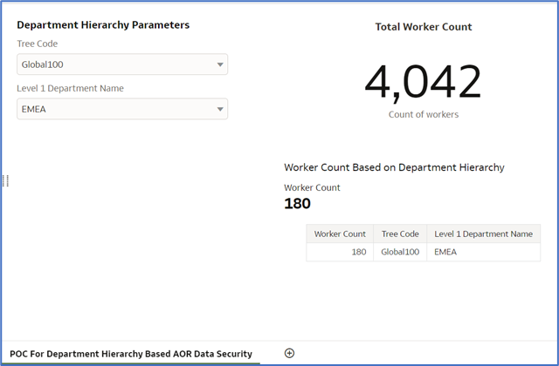Click the Count of workers caption
Viewport: 559px width, 366px height.
[x=424, y=114]
